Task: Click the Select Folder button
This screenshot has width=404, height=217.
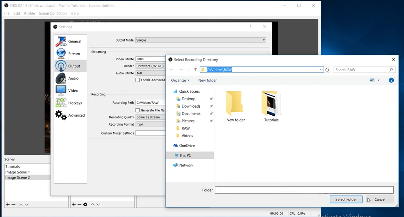Action: (x=346, y=199)
